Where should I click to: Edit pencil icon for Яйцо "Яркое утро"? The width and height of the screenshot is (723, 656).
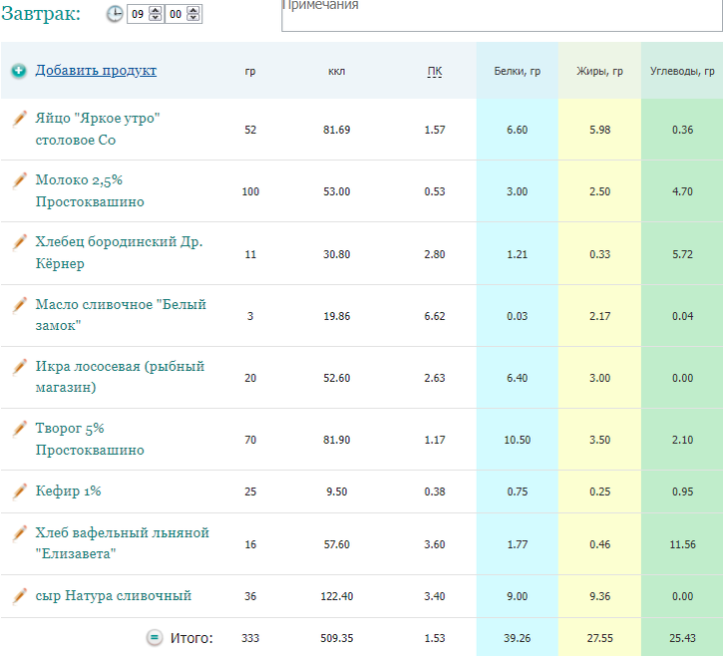[x=19, y=118]
